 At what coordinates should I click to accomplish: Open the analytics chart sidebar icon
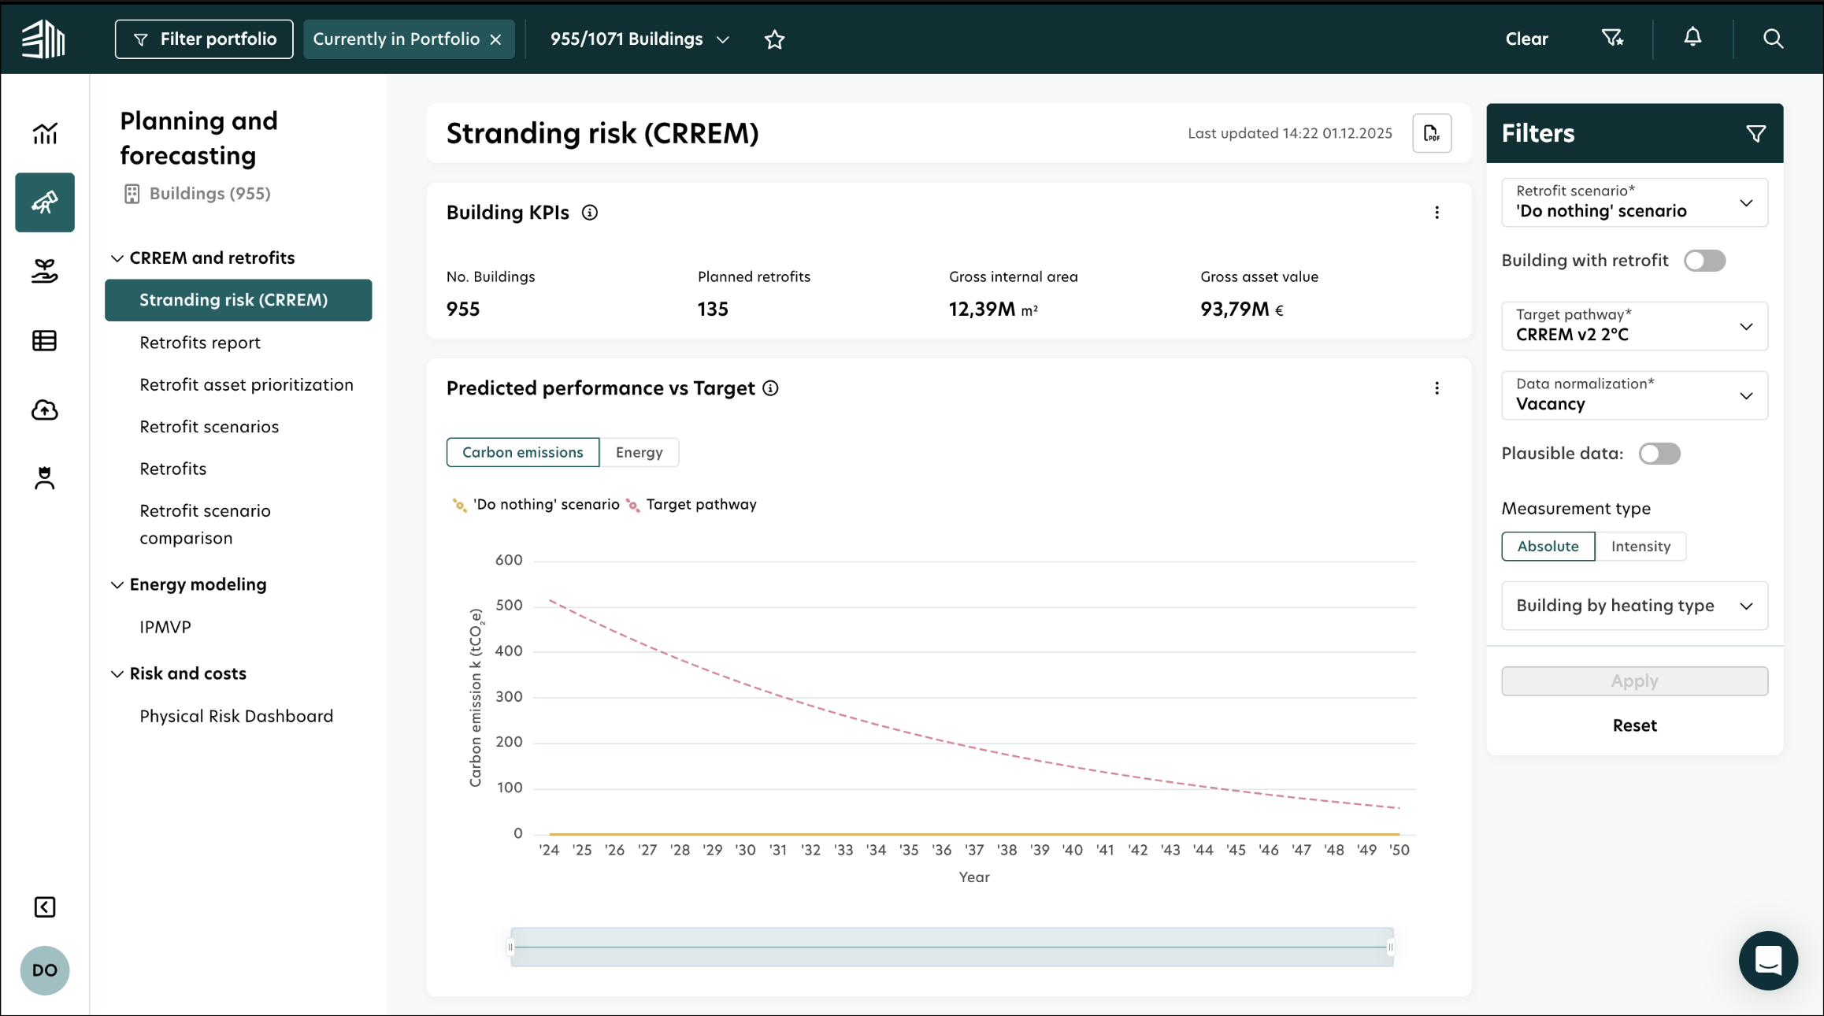click(x=45, y=133)
